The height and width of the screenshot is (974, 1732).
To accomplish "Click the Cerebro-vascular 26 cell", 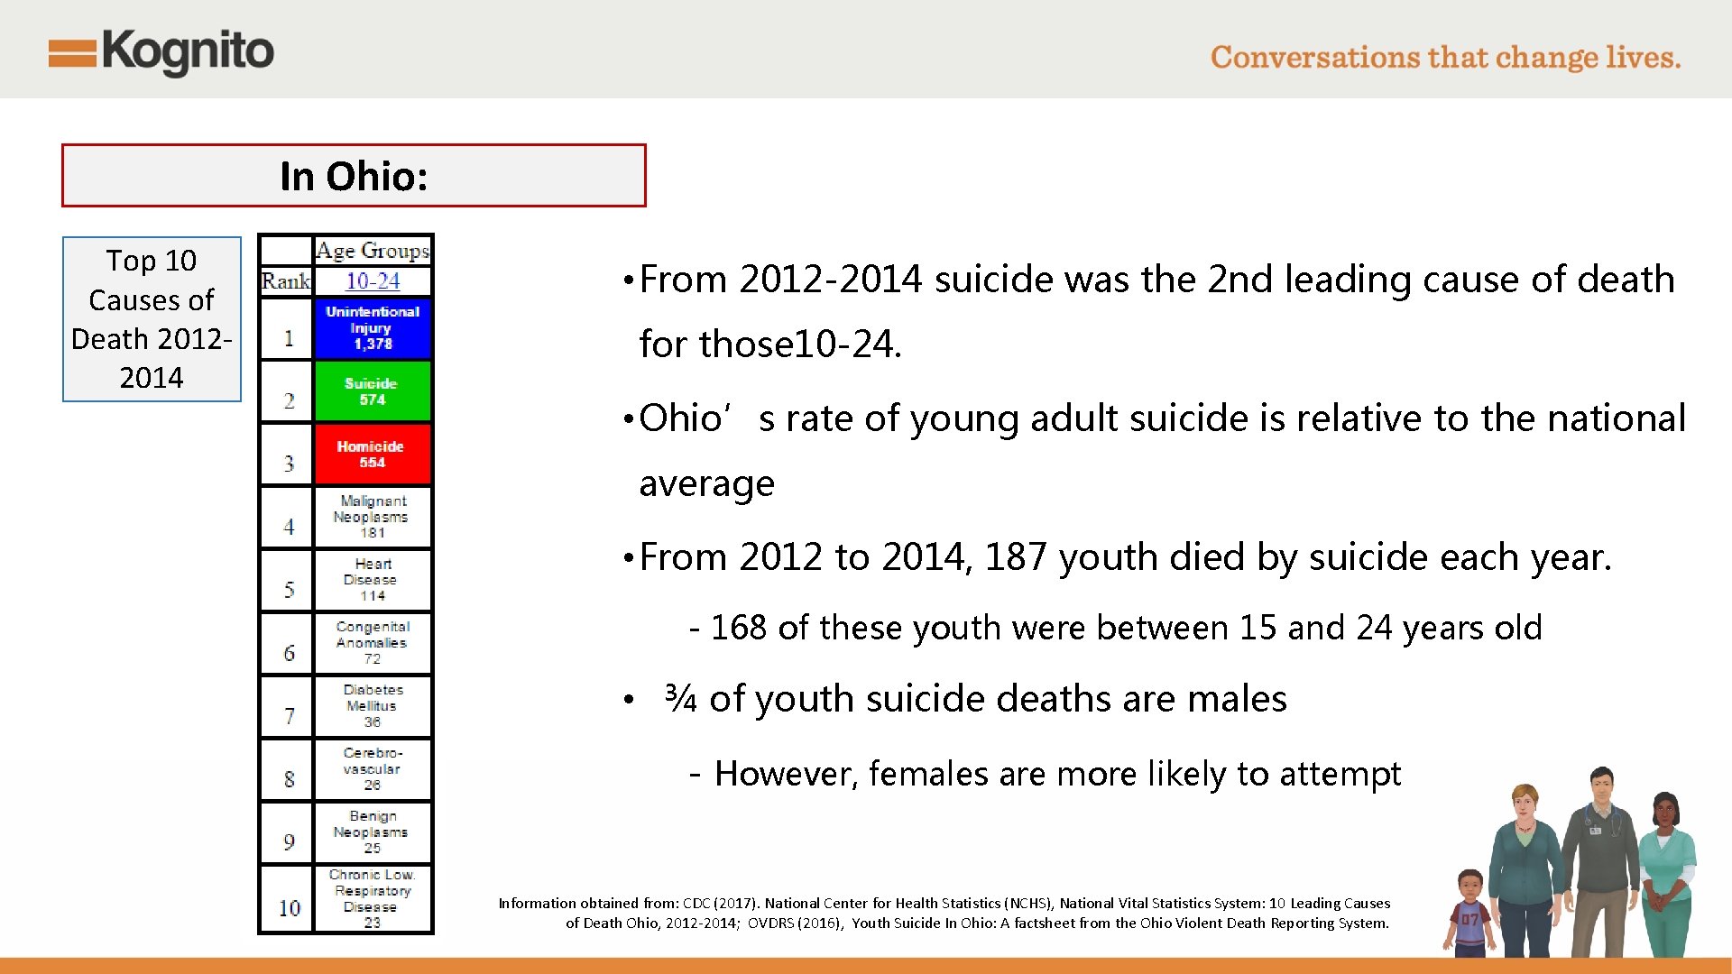I will click(373, 769).
